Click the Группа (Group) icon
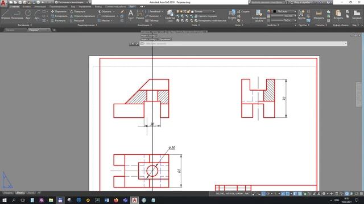Viewport: 364px width, 204px height. tap(301, 14)
